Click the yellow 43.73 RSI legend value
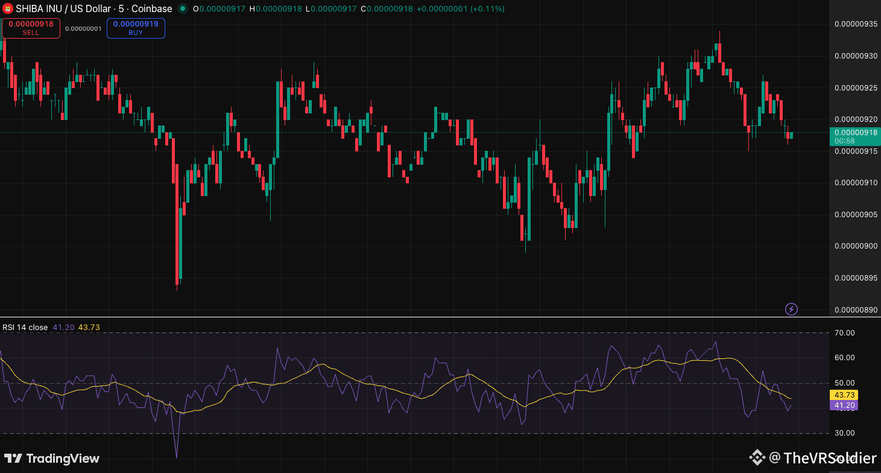The width and height of the screenshot is (881, 473). point(89,328)
